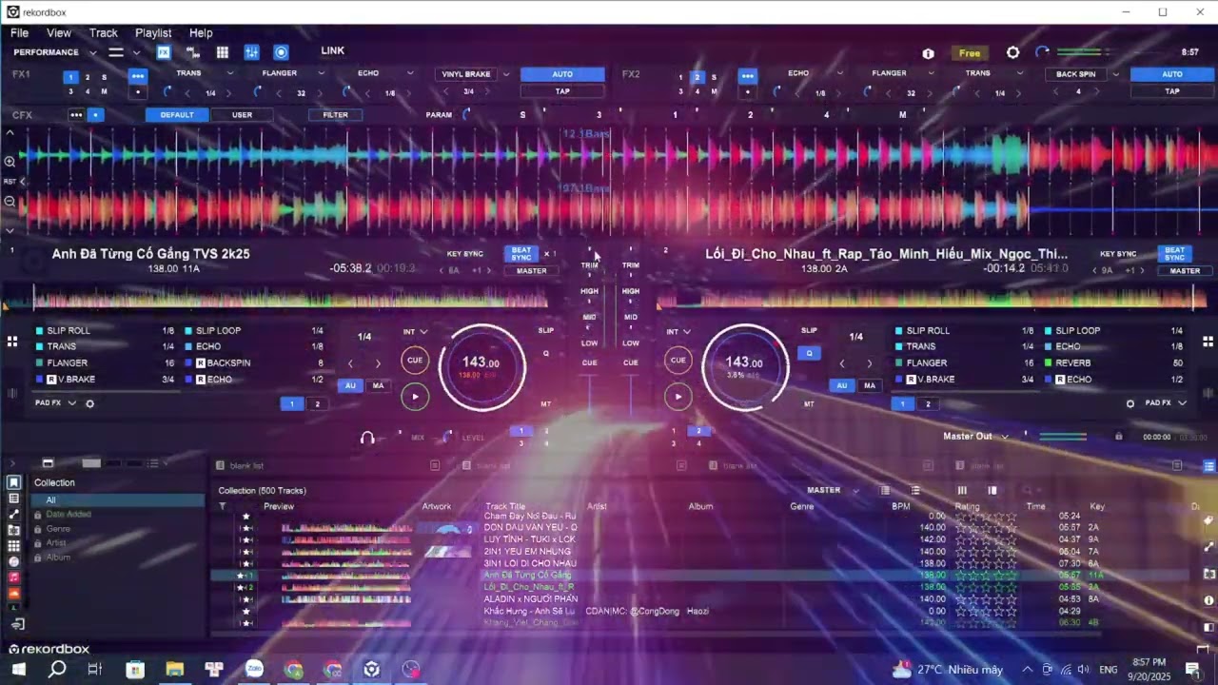The height and width of the screenshot is (685, 1218).
Task: Click the deck 2 pad mode grid icon
Action: coord(1208,341)
